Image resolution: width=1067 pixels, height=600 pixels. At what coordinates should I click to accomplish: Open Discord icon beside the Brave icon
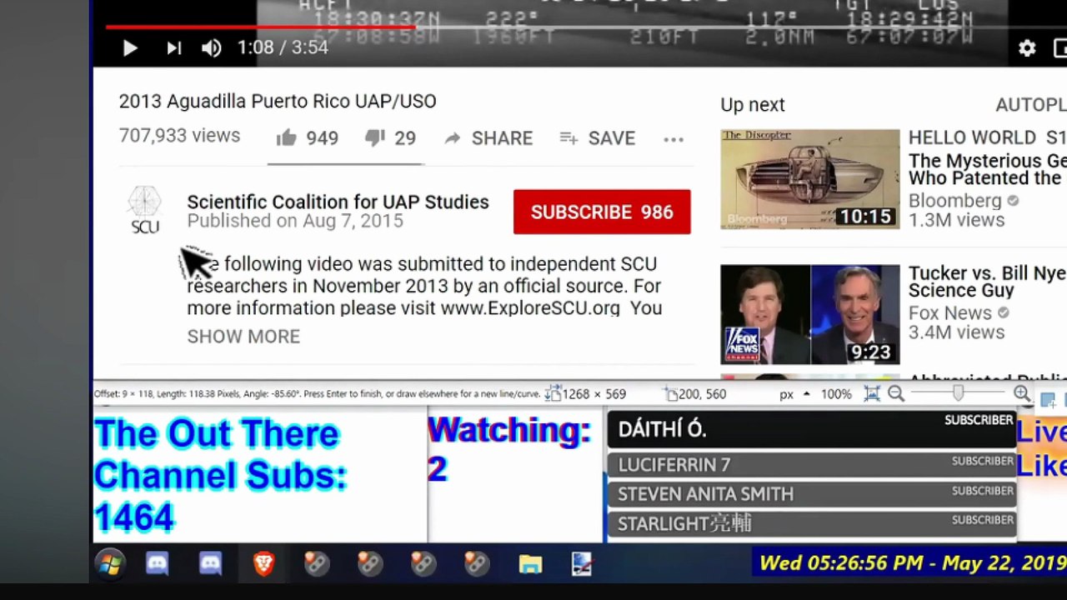(x=210, y=564)
